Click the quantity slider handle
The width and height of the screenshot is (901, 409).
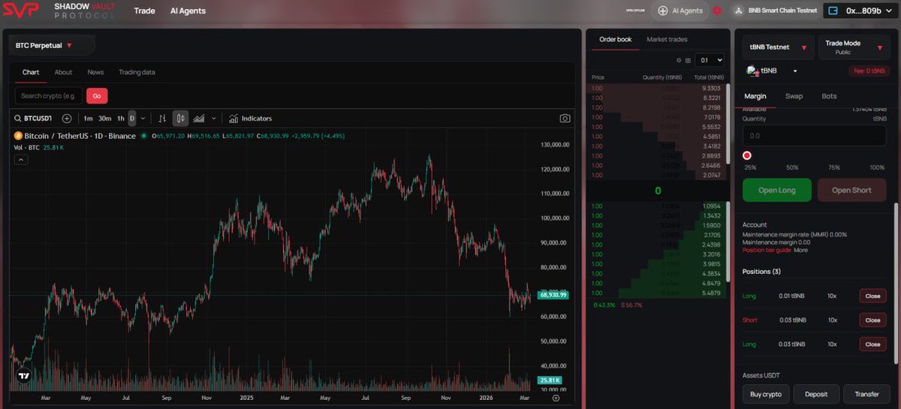(x=746, y=155)
